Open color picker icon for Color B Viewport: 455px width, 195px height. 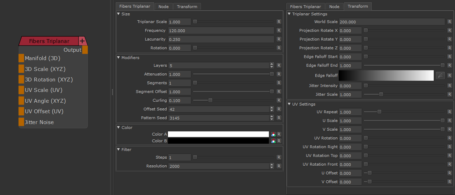point(273,141)
